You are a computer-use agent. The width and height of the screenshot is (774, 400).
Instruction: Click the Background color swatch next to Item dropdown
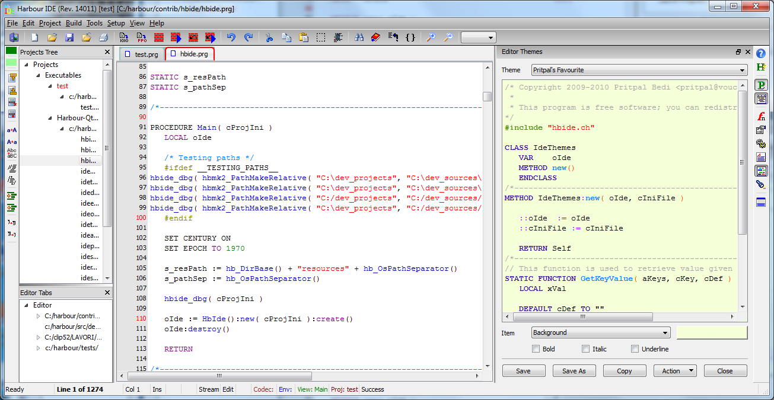[711, 332]
